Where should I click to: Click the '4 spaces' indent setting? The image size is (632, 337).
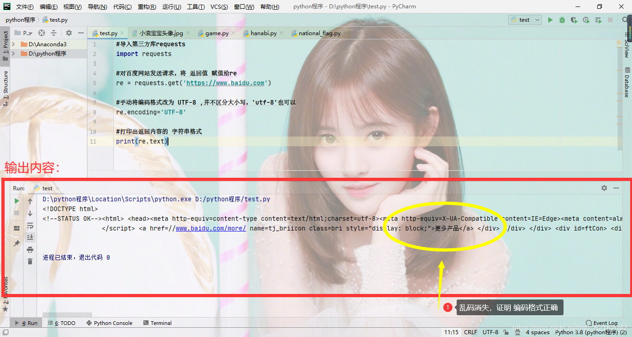click(x=538, y=332)
